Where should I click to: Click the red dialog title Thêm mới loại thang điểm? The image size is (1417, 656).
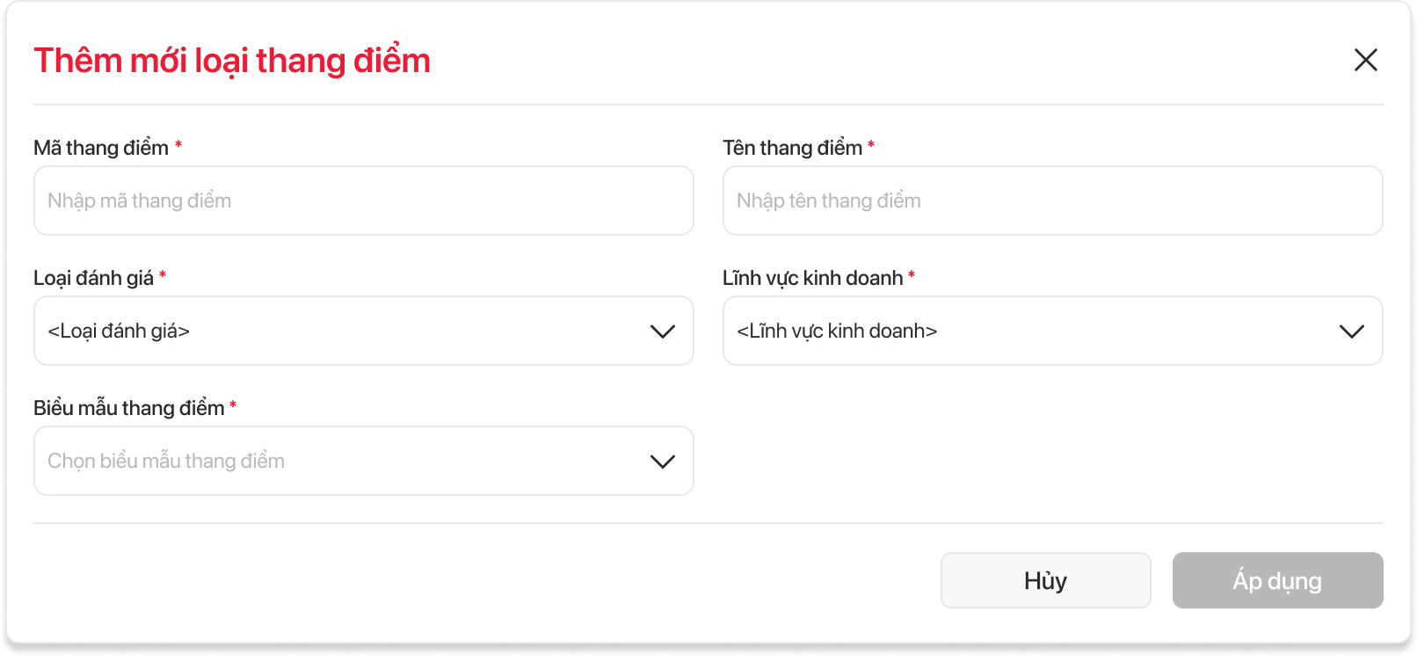pos(232,61)
